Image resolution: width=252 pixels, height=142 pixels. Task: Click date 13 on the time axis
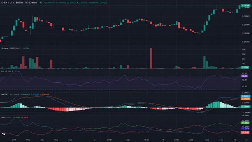click(95, 140)
